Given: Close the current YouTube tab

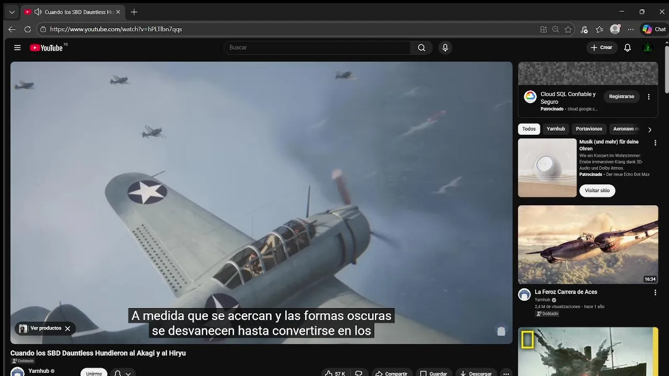Looking at the screenshot, I should [118, 12].
